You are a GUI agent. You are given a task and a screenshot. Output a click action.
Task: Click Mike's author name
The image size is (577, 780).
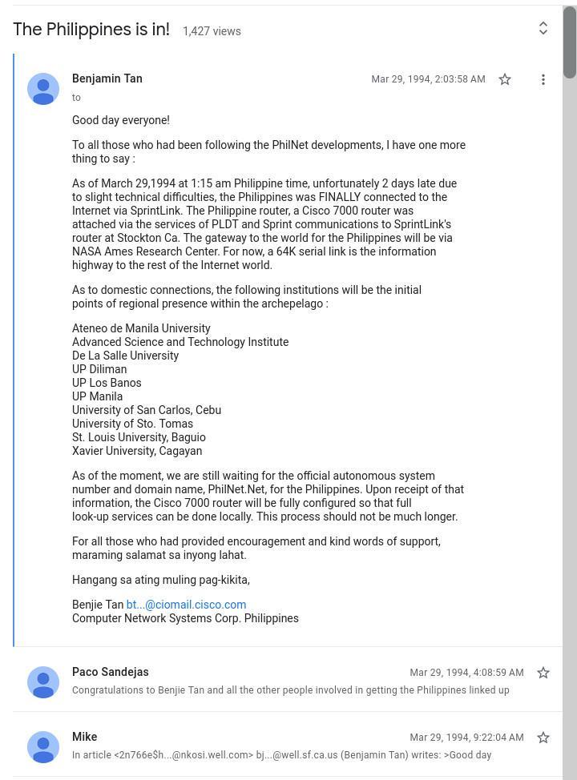click(x=85, y=737)
